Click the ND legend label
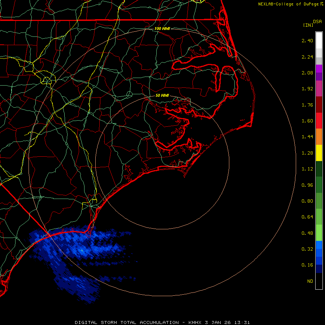Image resolution: width=325 pixels, height=325 pixels. 310,281
